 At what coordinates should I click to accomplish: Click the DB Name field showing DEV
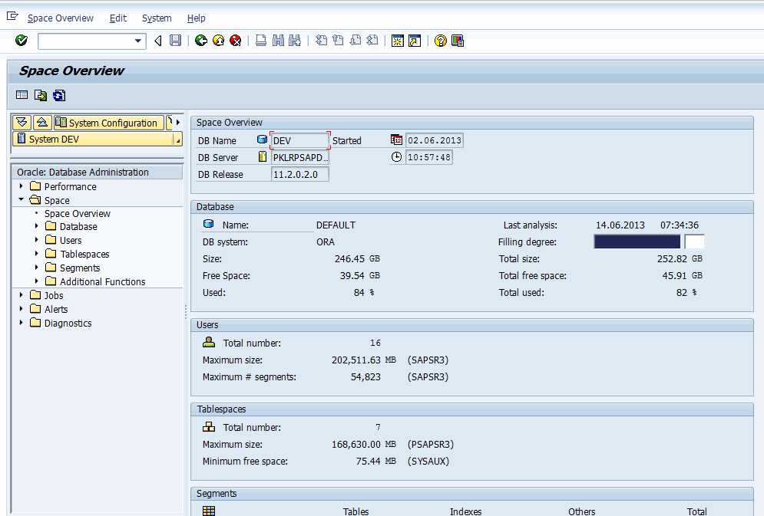(299, 140)
